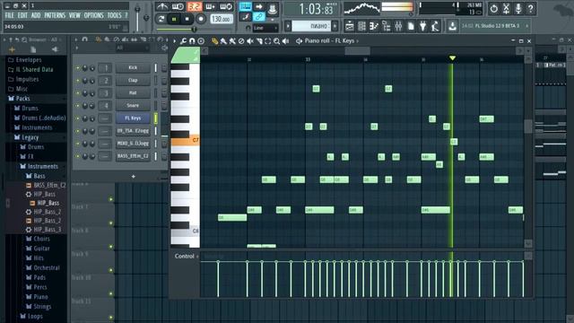Click the download content library icon
This screenshot has height=323, width=574.
tap(452, 26)
